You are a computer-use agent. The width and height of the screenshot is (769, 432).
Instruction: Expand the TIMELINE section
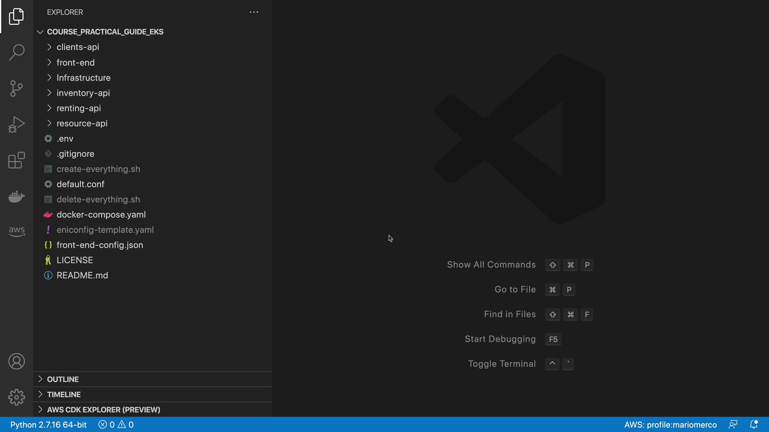click(x=64, y=394)
